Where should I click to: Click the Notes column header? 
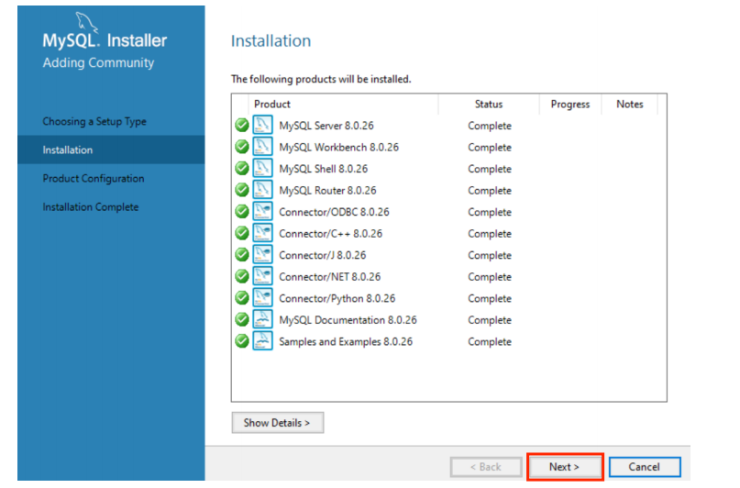630,105
